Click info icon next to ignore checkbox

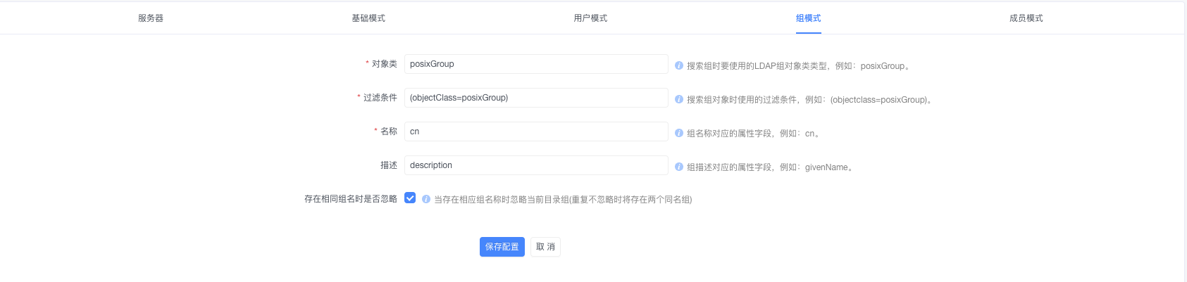pos(426,199)
